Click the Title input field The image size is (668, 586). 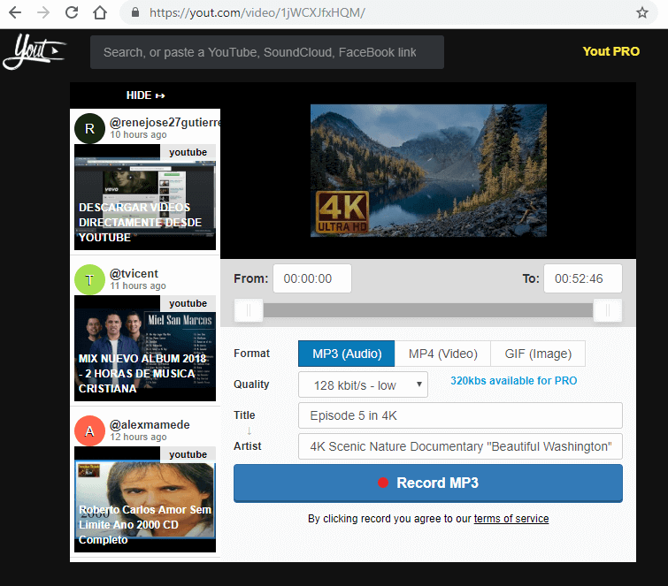coord(460,415)
